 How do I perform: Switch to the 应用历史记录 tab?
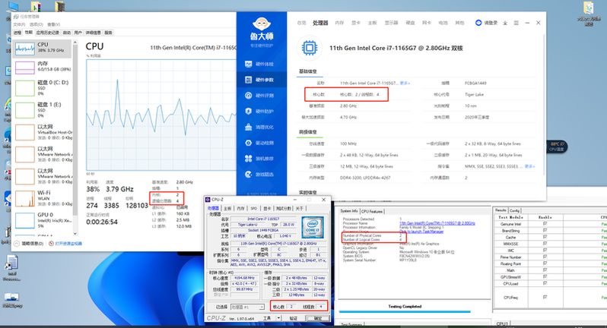pos(48,33)
